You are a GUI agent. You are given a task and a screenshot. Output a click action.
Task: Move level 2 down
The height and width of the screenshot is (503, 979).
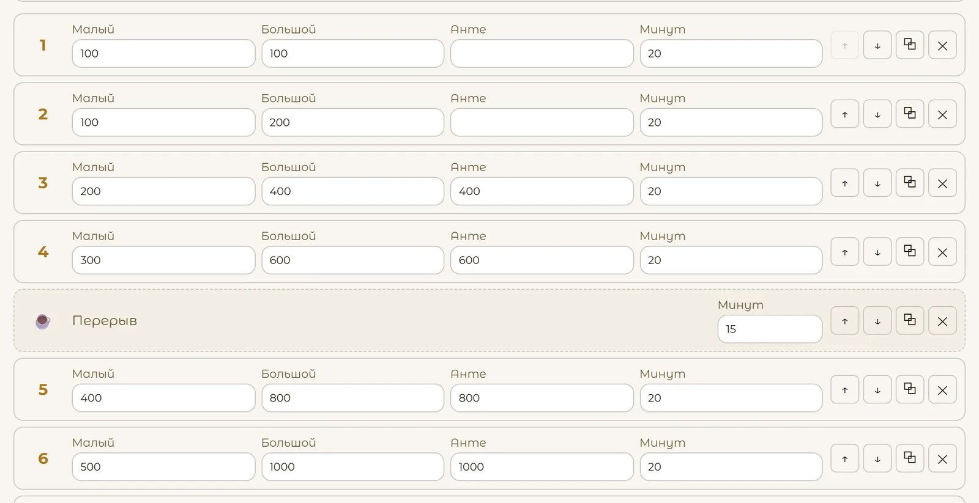pyautogui.click(x=877, y=114)
